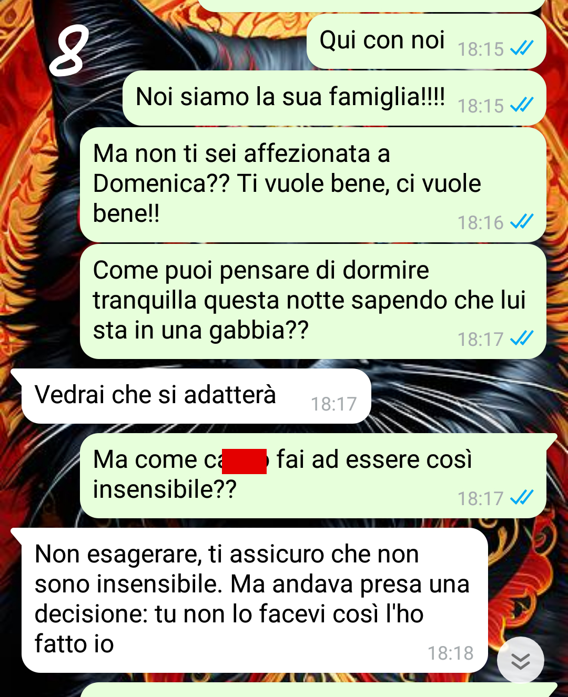
Task: Select the 'Ma non ti sei affezionata' message
Action: (313, 184)
